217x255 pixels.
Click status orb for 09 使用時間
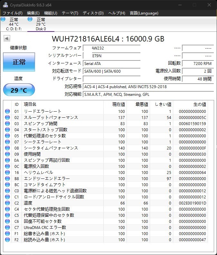7,154
